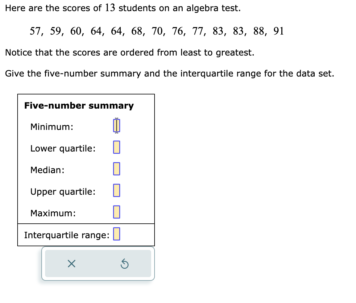
Task: Click the X clear-answer button
Action: pos(71,264)
